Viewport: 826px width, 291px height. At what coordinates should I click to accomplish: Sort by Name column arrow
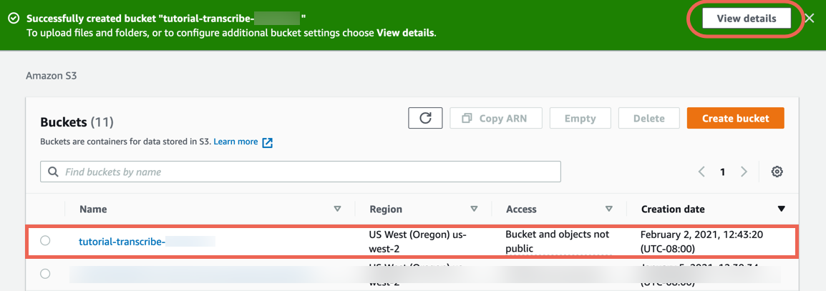(338, 209)
